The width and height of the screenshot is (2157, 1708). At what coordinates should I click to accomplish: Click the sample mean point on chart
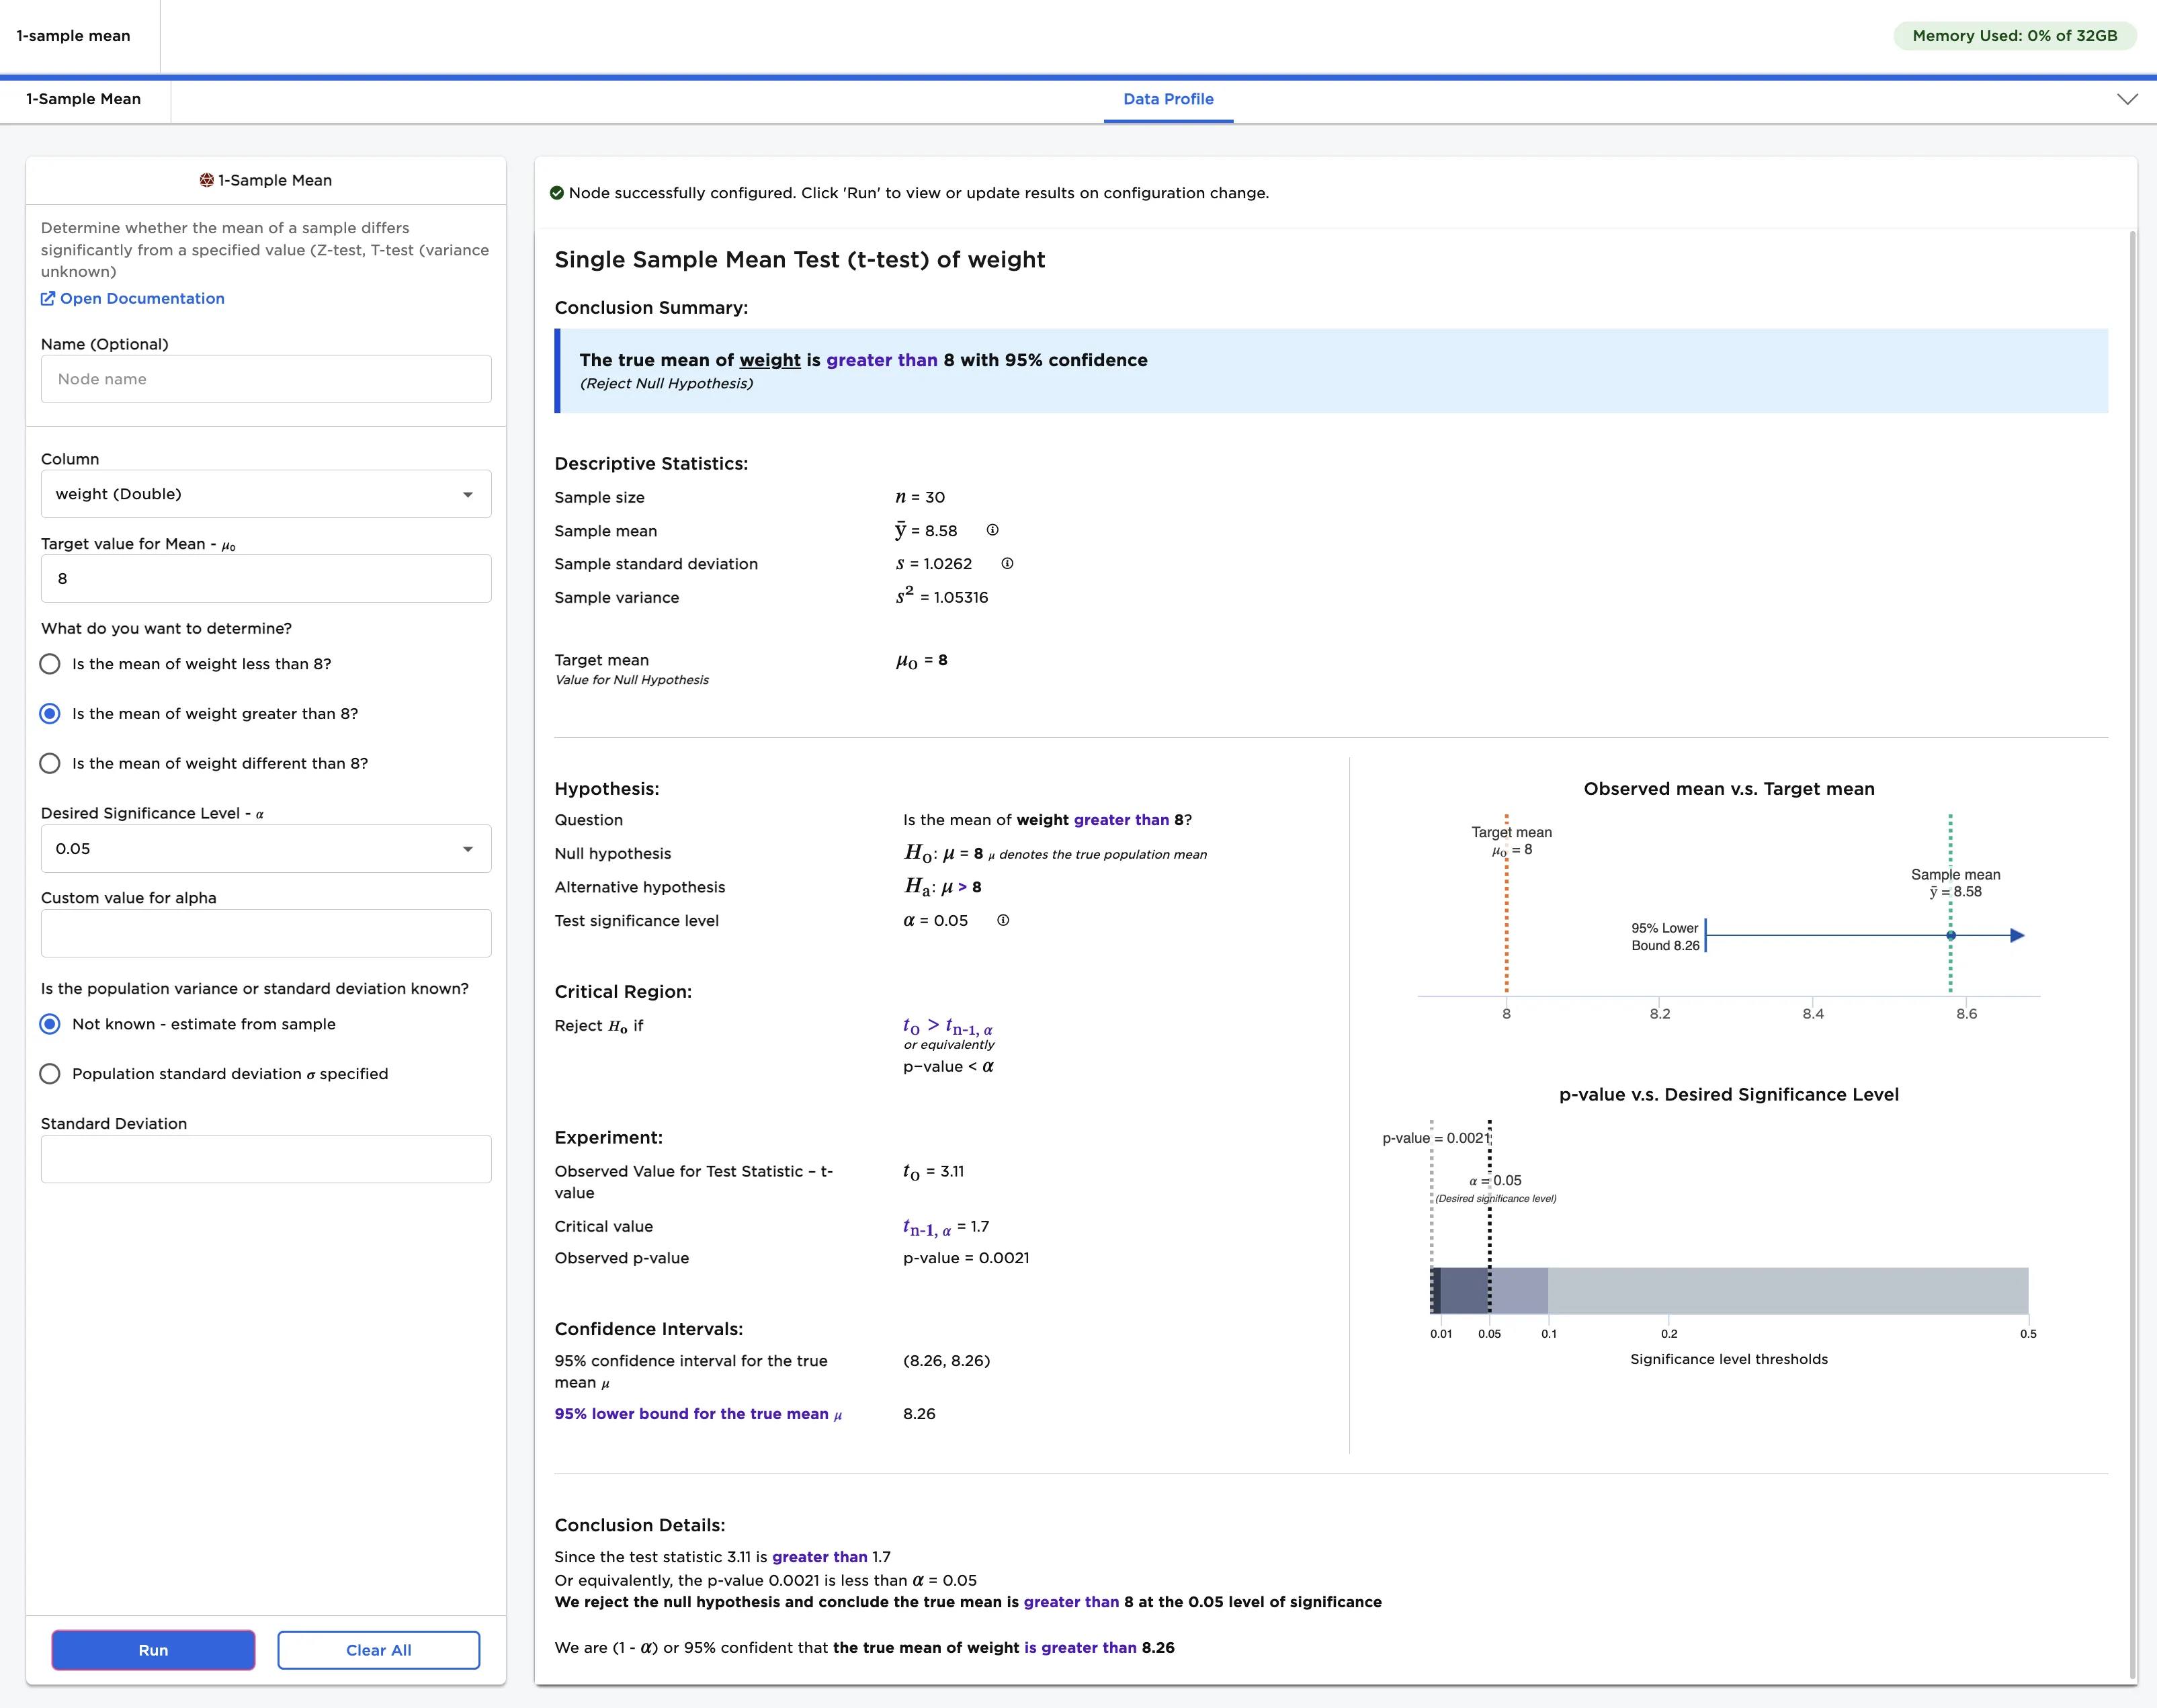tap(1950, 935)
